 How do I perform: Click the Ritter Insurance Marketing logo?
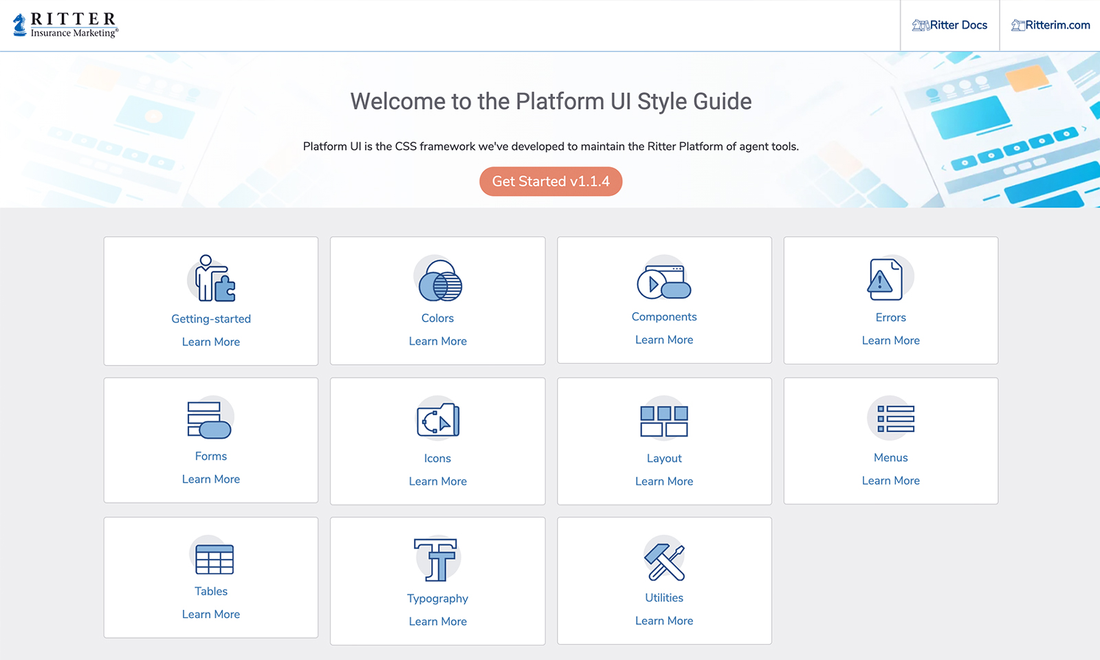tap(66, 25)
